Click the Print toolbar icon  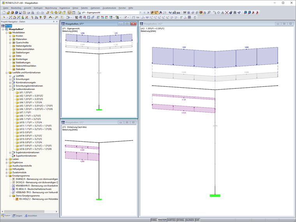(x=28, y=12)
